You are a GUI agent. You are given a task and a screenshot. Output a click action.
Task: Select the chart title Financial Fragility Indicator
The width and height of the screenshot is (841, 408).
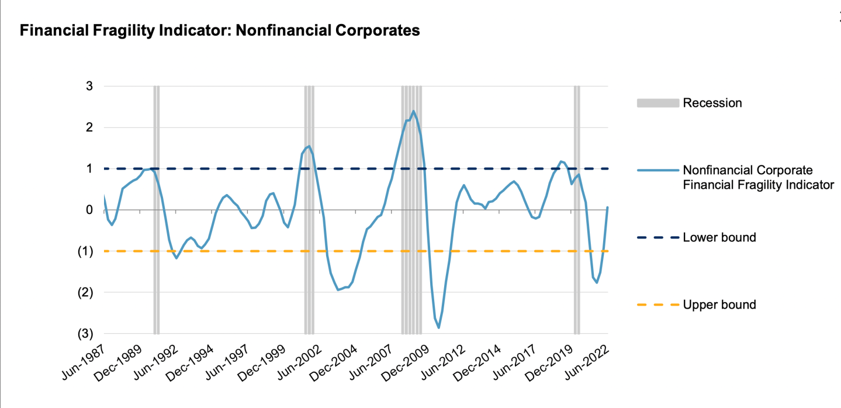coord(220,30)
